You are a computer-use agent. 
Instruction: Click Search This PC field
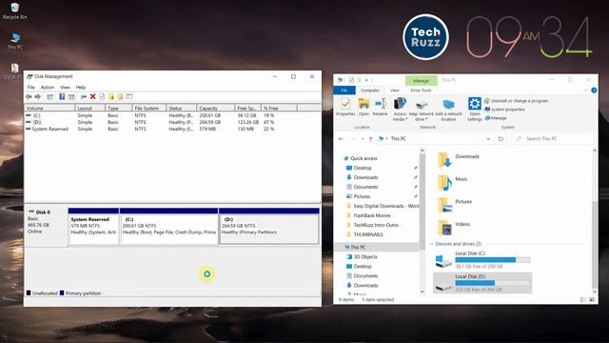pos(553,139)
